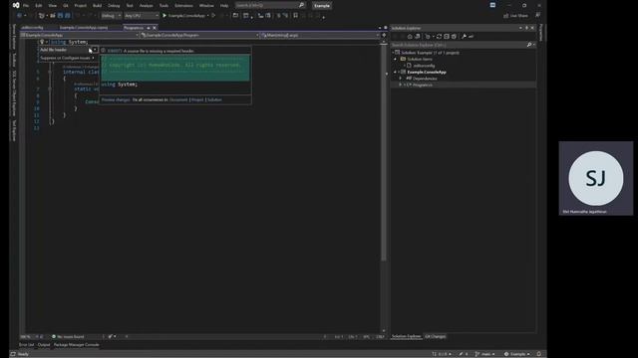Image resolution: width=638 pixels, height=358 pixels.
Task: Open the Window menu
Action: tap(206, 6)
